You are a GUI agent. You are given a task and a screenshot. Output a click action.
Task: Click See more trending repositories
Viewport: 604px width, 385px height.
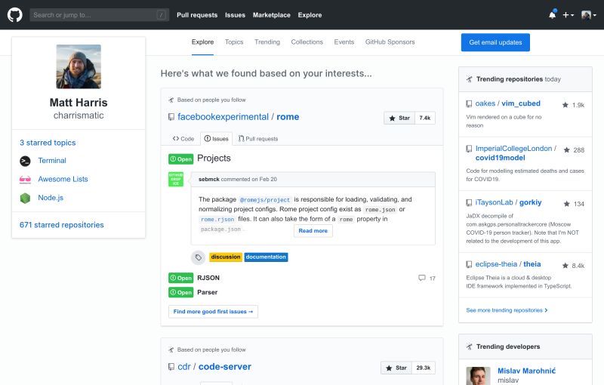507,310
